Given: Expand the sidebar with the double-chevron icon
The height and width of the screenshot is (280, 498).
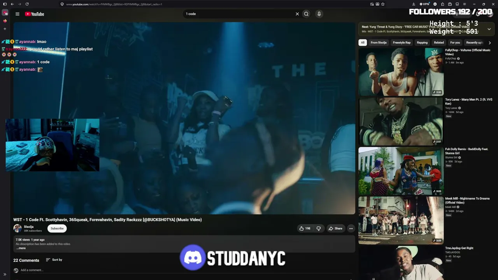Looking at the screenshot, I should [x=5, y=275].
